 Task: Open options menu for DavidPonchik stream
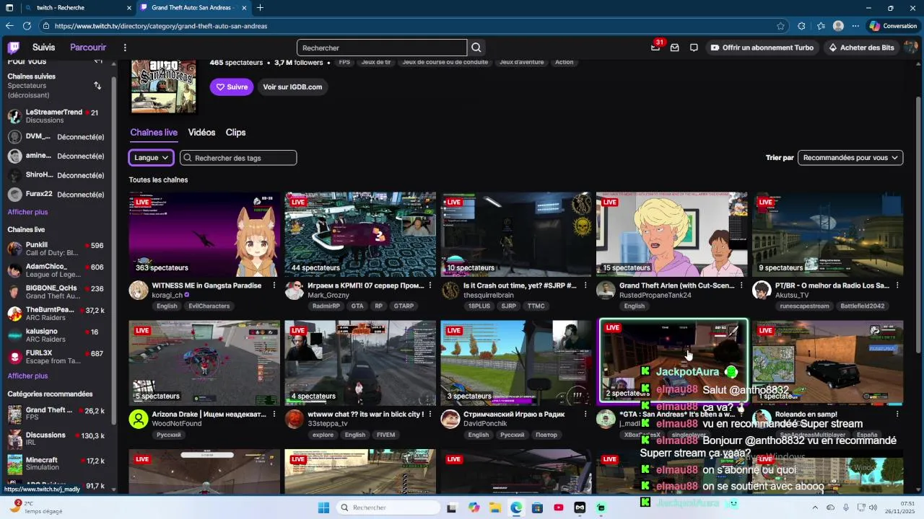[586, 414]
